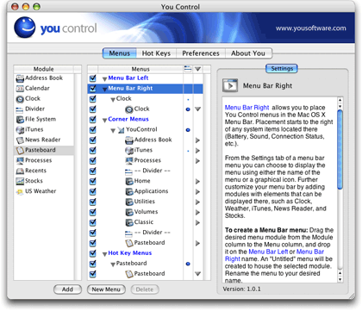Click the Classic folder icon in Menus

(129, 222)
